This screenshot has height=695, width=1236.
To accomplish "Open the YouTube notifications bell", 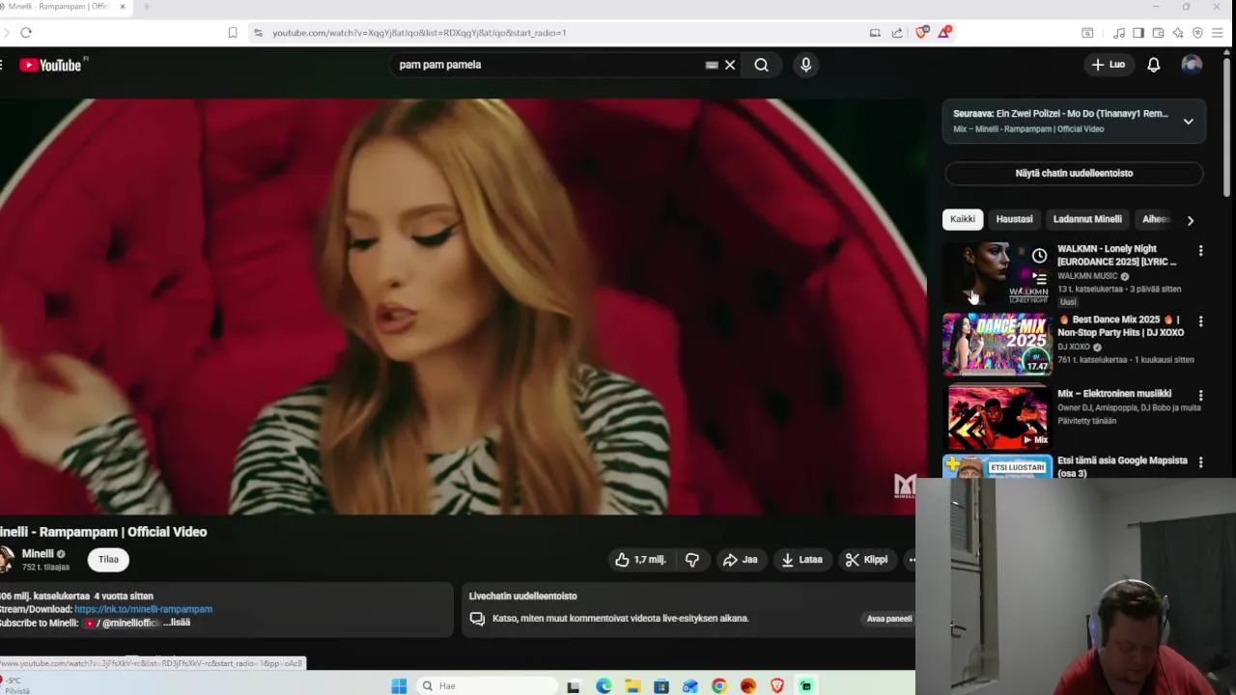I will click(x=1154, y=65).
